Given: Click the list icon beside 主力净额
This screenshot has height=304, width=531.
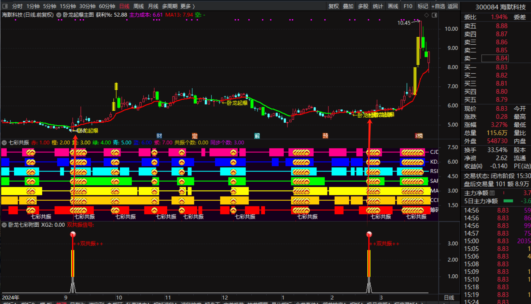Looking at the screenshot, I should 492,193.
